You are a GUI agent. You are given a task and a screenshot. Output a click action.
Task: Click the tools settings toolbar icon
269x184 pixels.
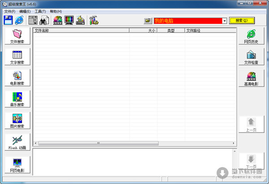pos(94,20)
